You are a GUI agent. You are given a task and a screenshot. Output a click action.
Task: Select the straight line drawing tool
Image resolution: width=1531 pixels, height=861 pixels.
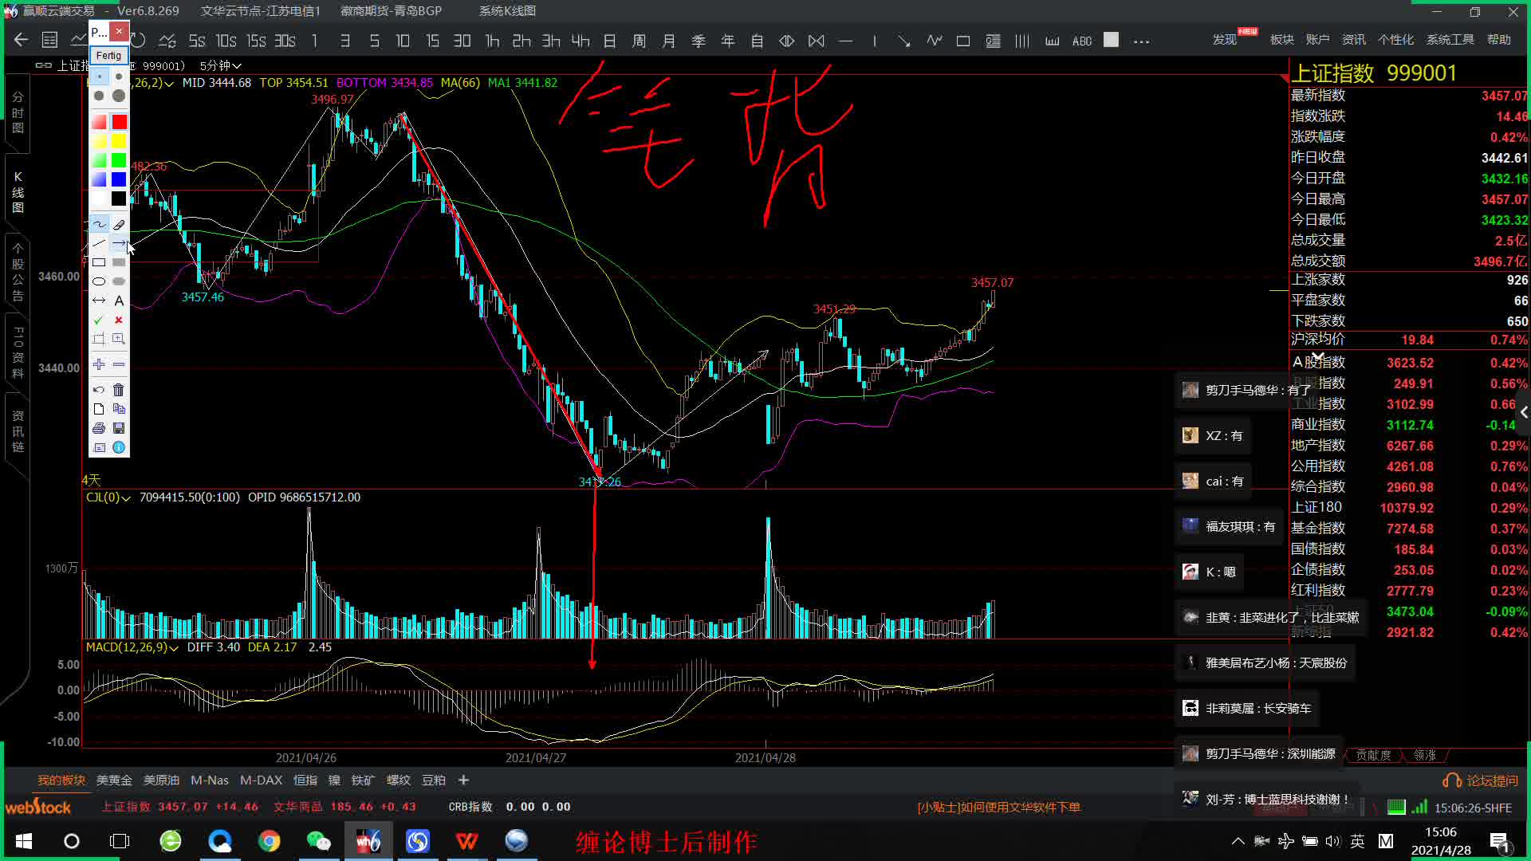tap(99, 243)
